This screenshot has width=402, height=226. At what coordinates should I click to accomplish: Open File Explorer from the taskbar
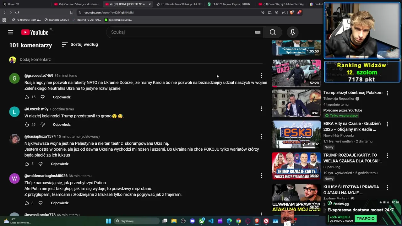tap(174, 221)
